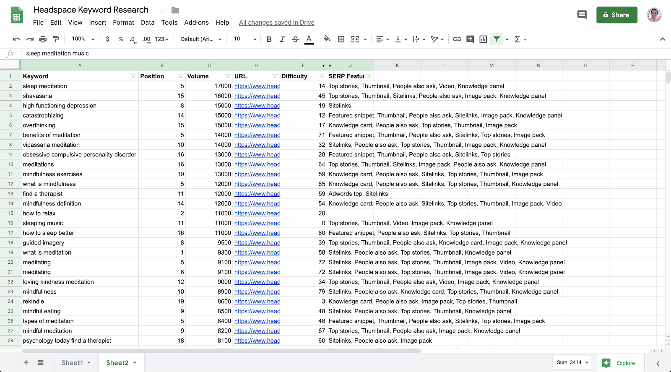Open the Default (Ari...) font dropdown

pos(201,39)
